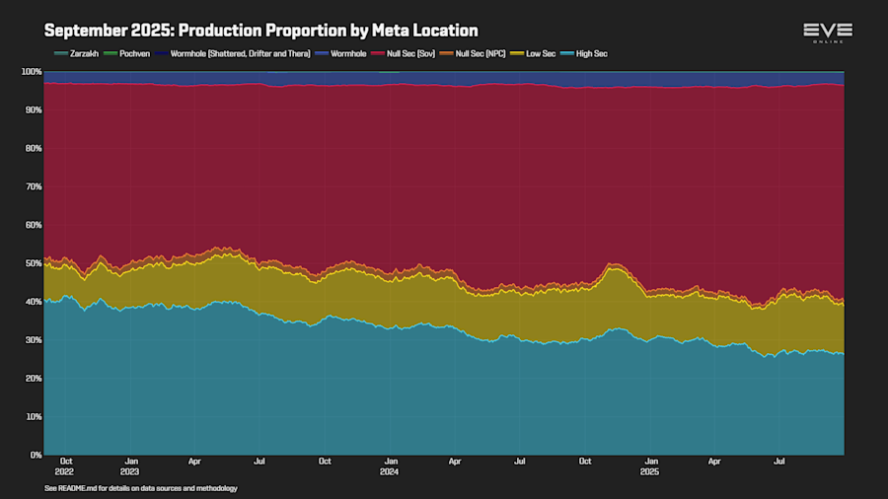Click the 10% y-axis label

[x=34, y=417]
